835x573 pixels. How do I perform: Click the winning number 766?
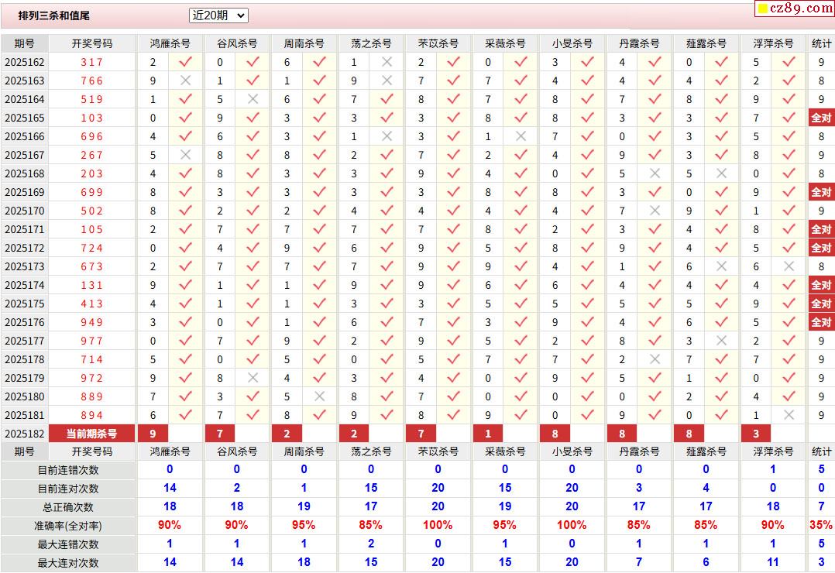click(x=91, y=81)
